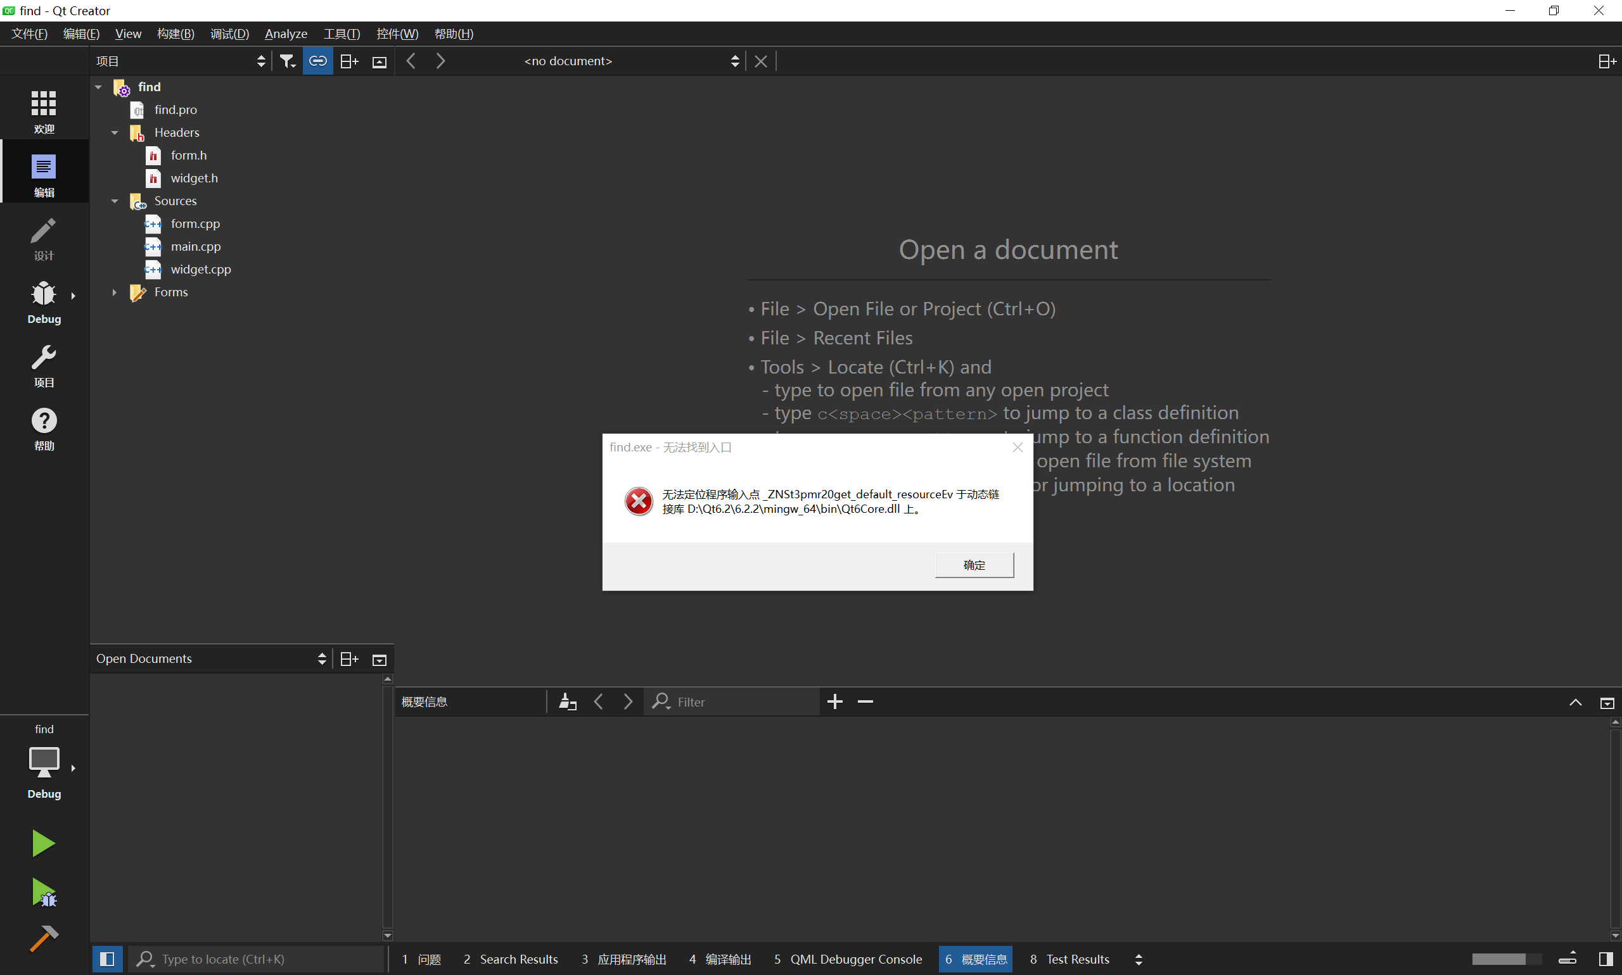The width and height of the screenshot is (1622, 975).
Task: Click the Build hammer icon
Action: (x=43, y=938)
